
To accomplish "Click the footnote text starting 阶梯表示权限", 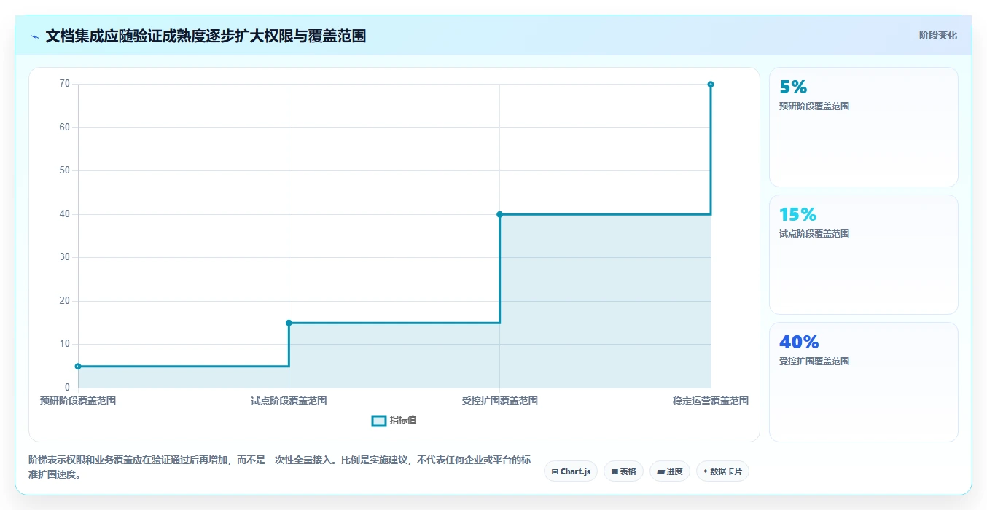I will [x=280, y=467].
